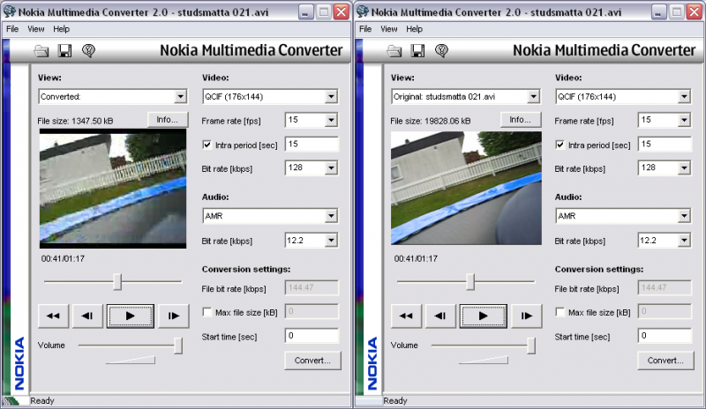
Task: Click the help question icon in right window
Action: click(x=441, y=51)
